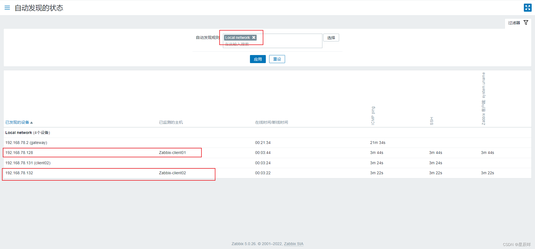Open the Zabbix SIA footer link

pyautogui.click(x=293, y=244)
